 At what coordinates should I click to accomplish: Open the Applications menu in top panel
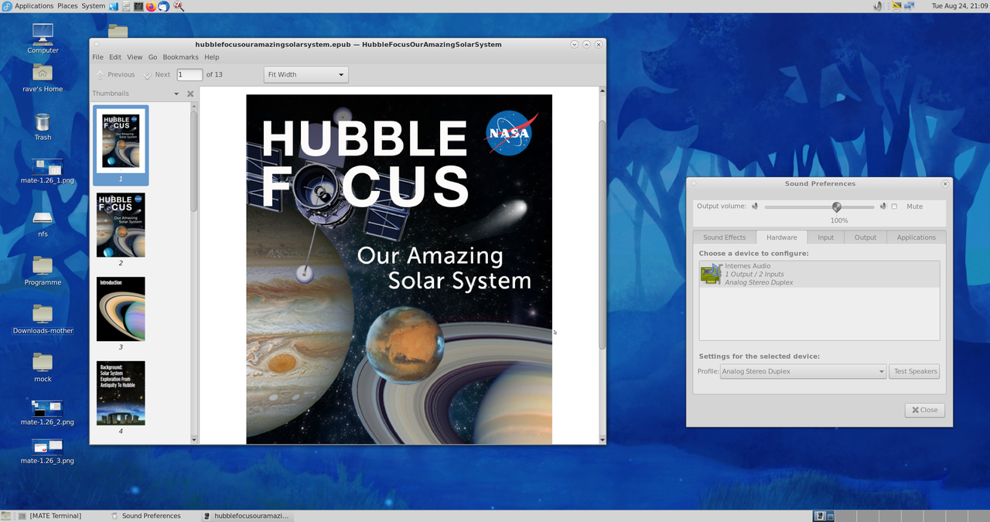pyautogui.click(x=34, y=6)
